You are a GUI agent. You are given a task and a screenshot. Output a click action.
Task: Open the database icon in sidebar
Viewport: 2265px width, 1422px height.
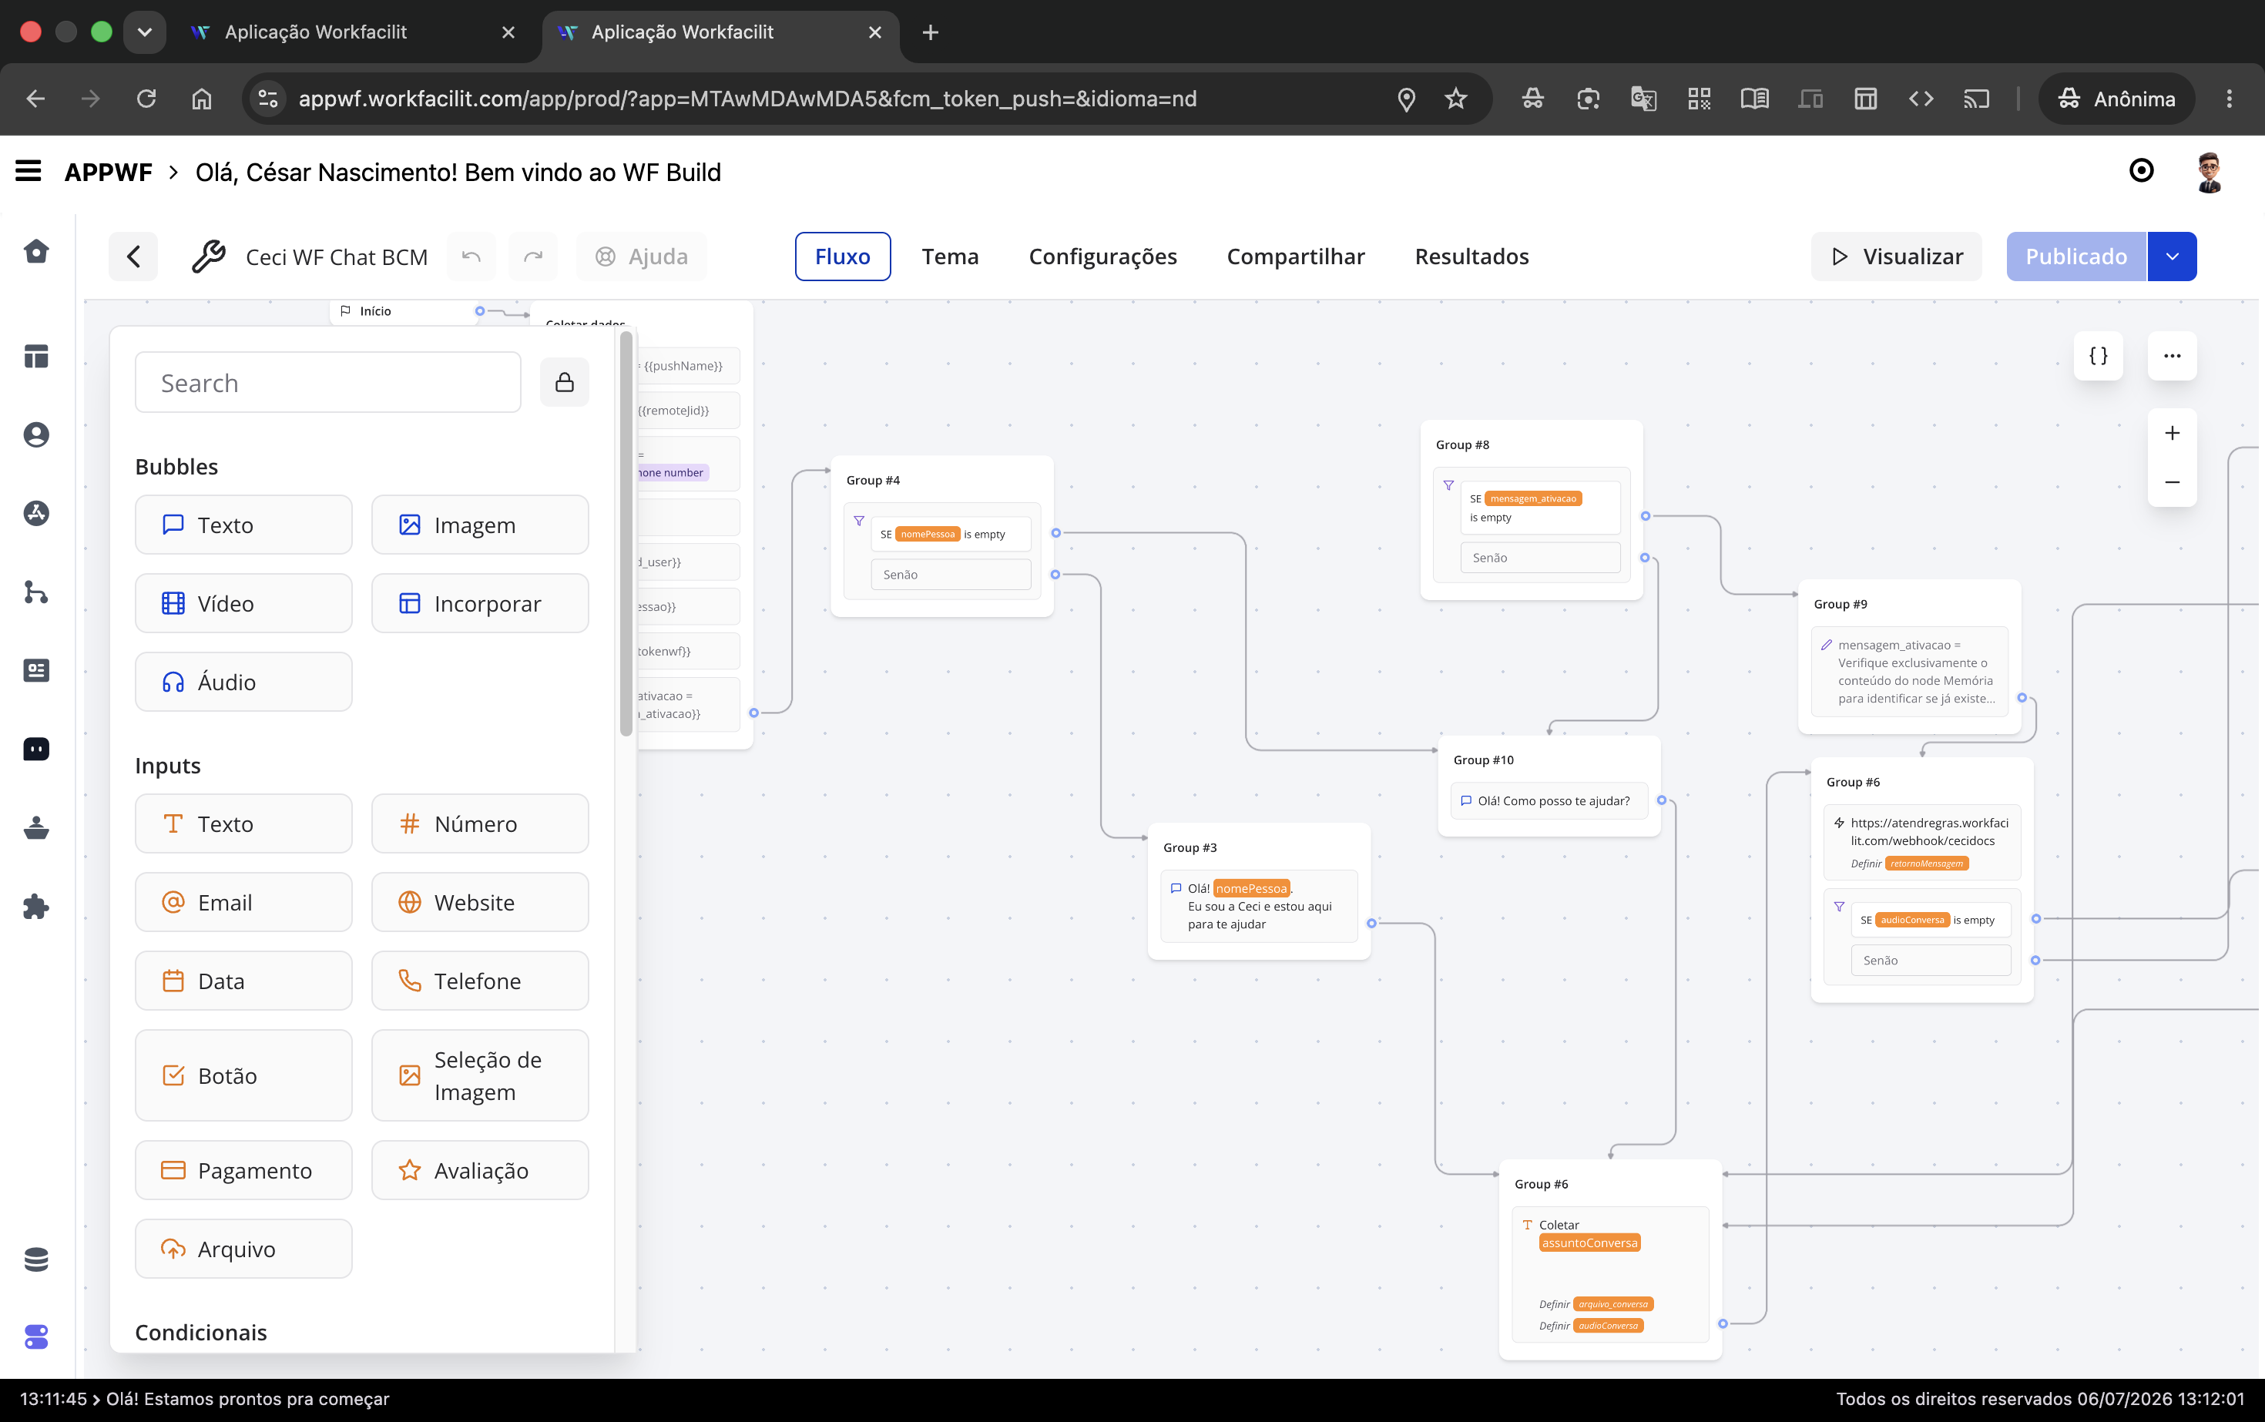click(35, 1259)
